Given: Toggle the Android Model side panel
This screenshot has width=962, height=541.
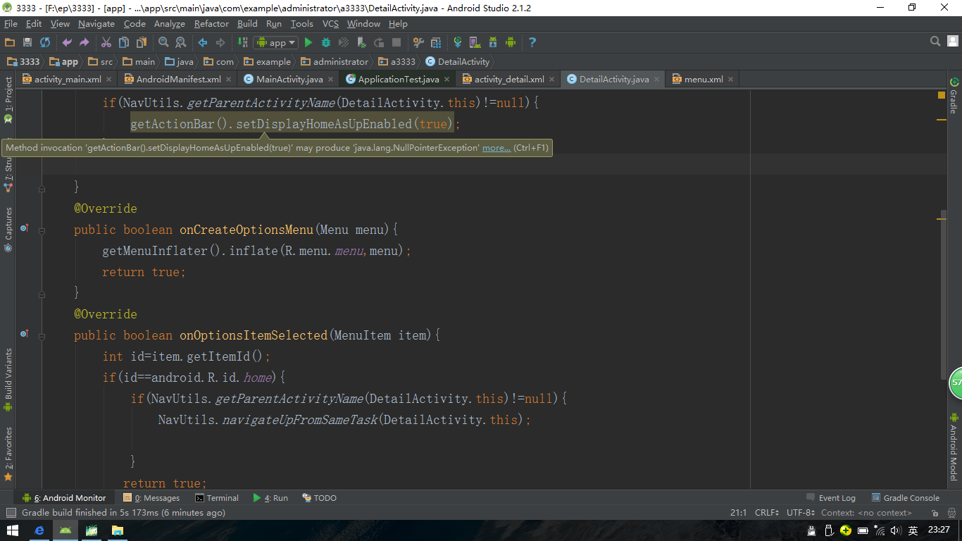Looking at the screenshot, I should coord(954,447).
